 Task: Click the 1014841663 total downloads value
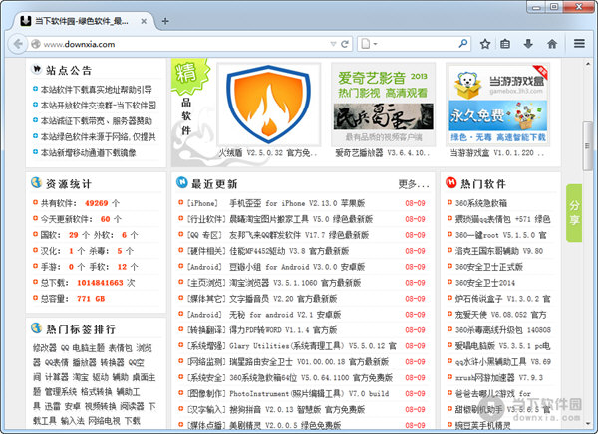pos(100,283)
